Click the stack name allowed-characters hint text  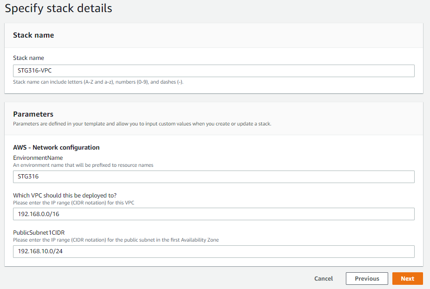point(98,82)
